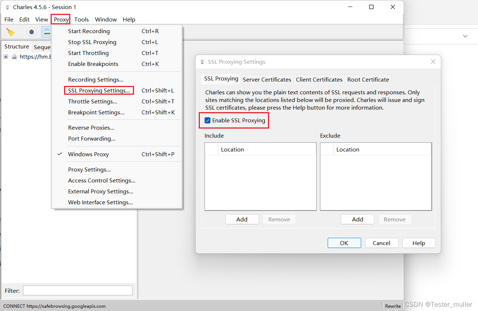Open the Edit menu

(x=24, y=20)
